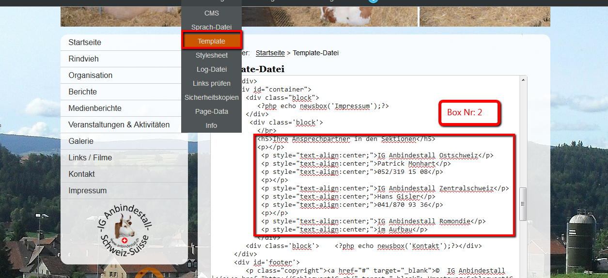This screenshot has height=278, width=608.
Task: Click the template editor vertical scrollbar thumb
Action: pos(523,203)
